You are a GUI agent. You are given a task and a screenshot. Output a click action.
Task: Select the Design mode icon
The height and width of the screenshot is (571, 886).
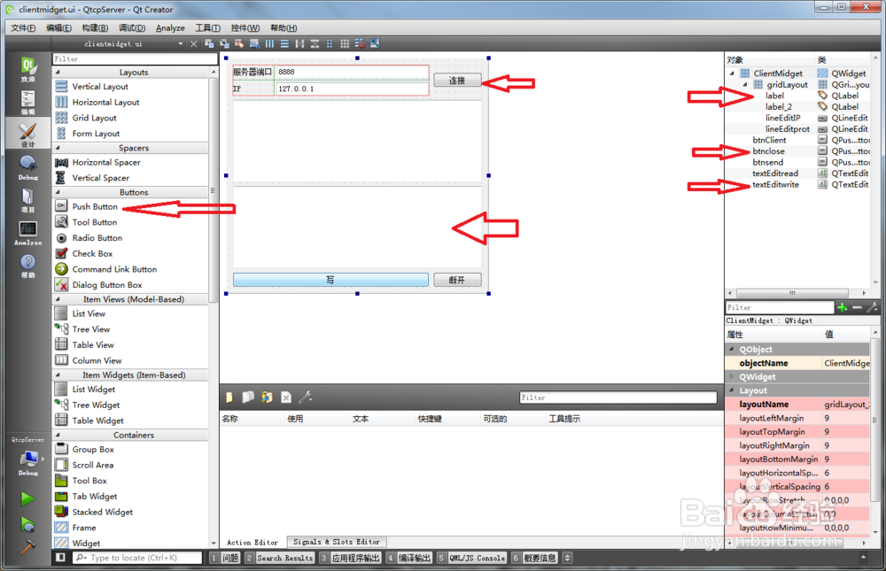(x=27, y=135)
